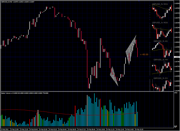Click the 24 Feb 02:00 time axis label

pyautogui.click(x=43, y=130)
